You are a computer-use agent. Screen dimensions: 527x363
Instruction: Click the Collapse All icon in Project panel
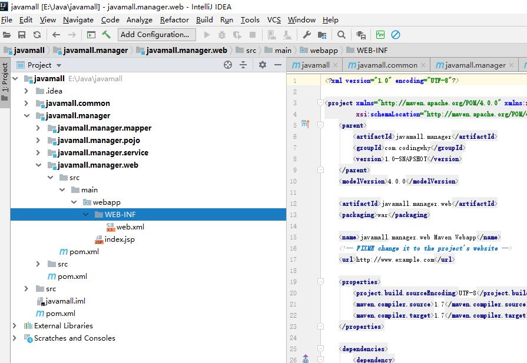(243, 65)
